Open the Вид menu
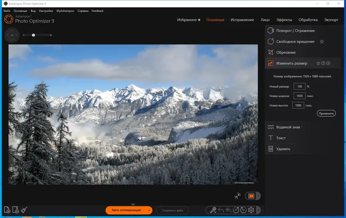The width and height of the screenshot is (346, 218). tap(33, 11)
